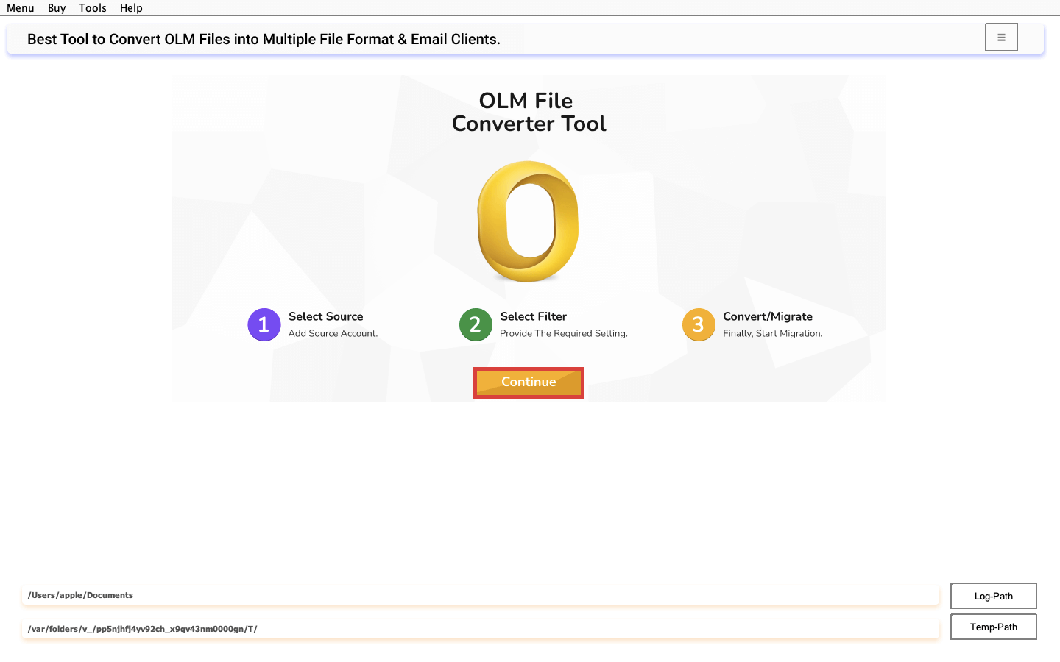1060x662 pixels.
Task: Open the hamburger menu icon
Action: coord(1001,37)
